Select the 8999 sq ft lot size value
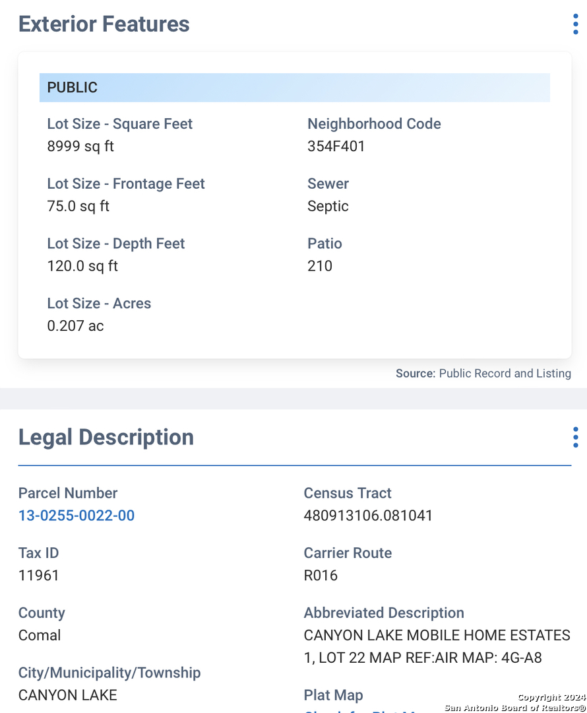Image resolution: width=587 pixels, height=713 pixels. (80, 146)
